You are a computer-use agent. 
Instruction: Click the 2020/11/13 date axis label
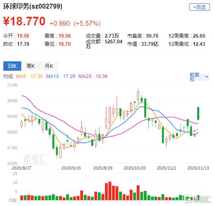tap(198, 168)
